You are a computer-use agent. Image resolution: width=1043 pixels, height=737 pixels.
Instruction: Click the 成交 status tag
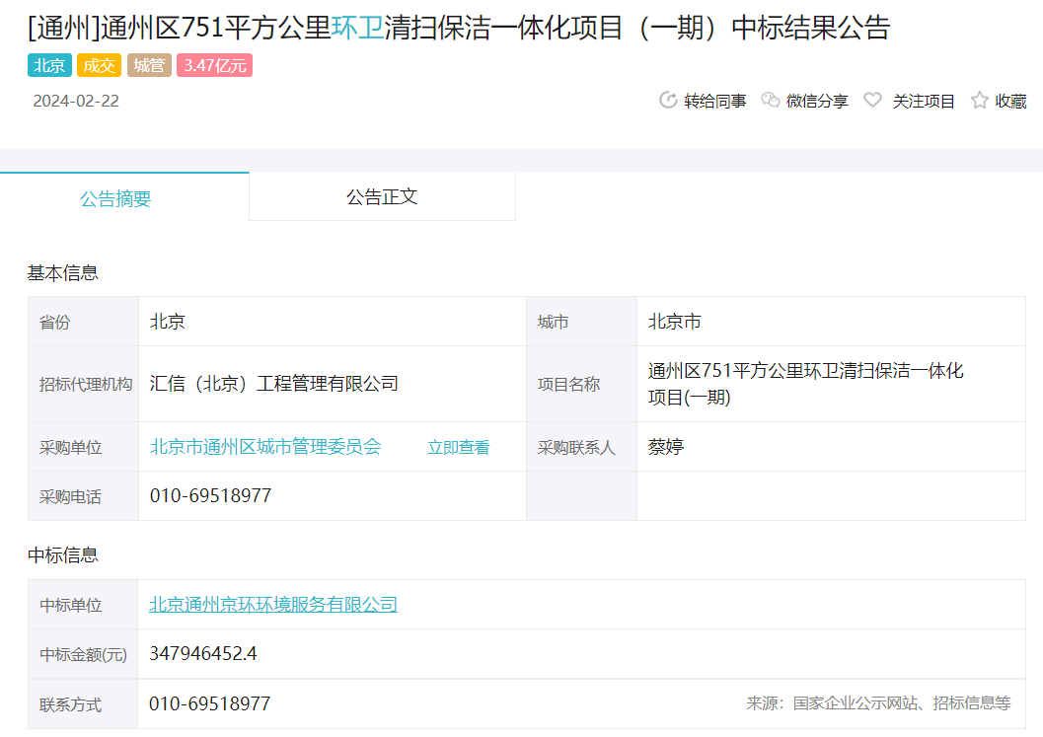(x=99, y=65)
